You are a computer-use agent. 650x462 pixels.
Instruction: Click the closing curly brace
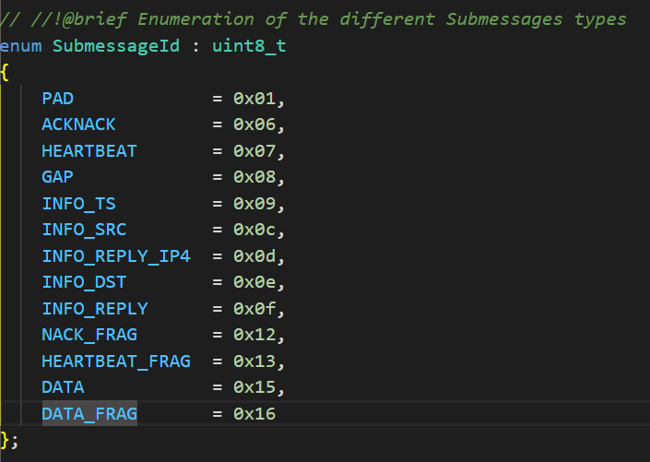5,440
